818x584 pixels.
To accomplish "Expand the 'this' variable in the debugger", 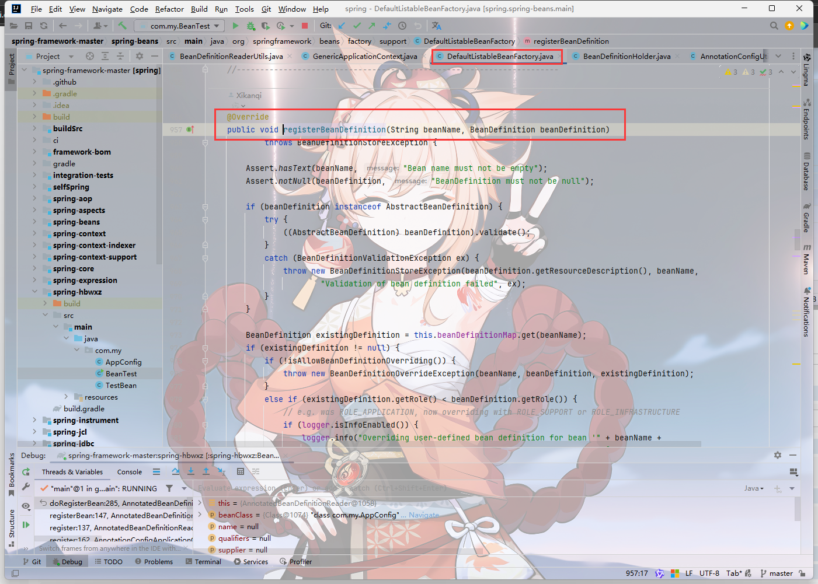I will [200, 503].
